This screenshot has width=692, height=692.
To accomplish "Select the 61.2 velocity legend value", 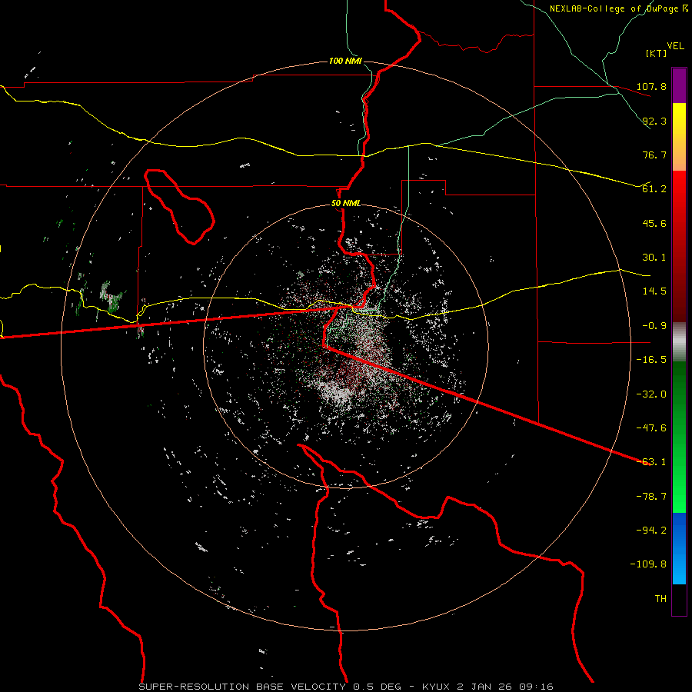I will coord(654,189).
